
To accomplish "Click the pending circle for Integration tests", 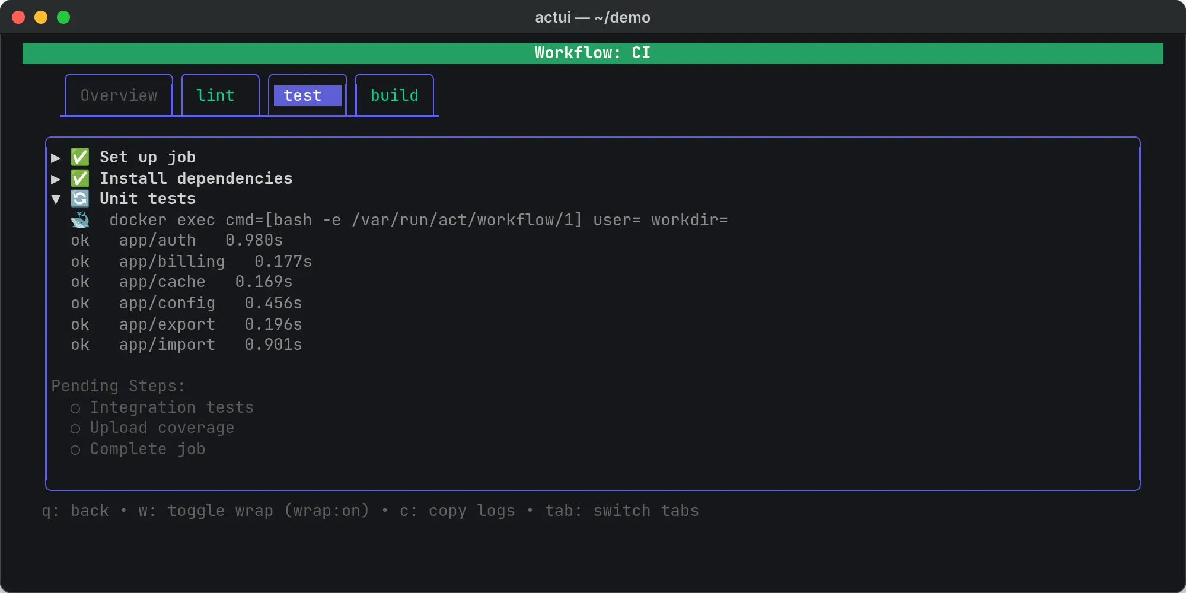I will click(x=75, y=409).
